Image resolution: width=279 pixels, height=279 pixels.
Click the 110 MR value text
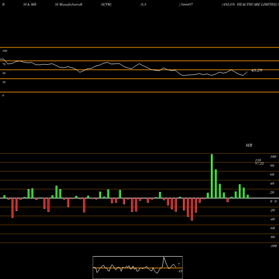[258, 160]
